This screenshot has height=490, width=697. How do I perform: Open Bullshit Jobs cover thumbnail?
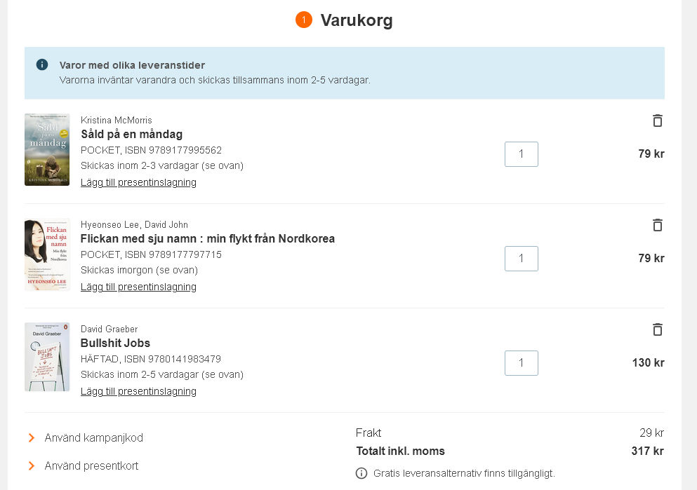[47, 357]
